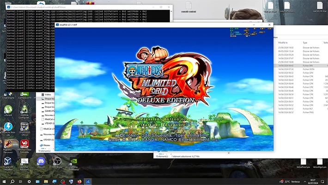
Task: Open the taskbar search magnifier
Action: [12, 181]
